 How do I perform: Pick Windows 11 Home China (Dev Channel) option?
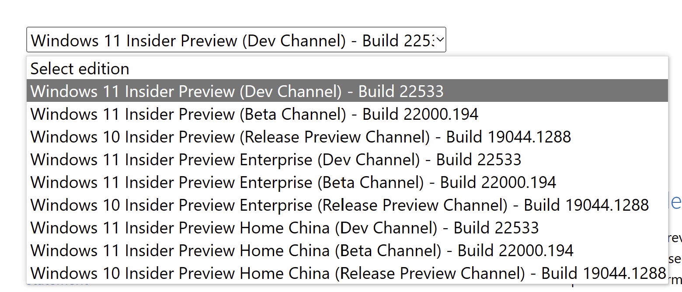tap(285, 228)
